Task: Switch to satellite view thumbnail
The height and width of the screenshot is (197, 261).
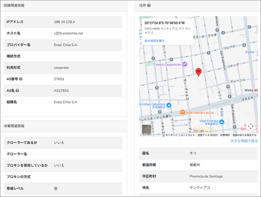Action: pyautogui.click(x=146, y=129)
